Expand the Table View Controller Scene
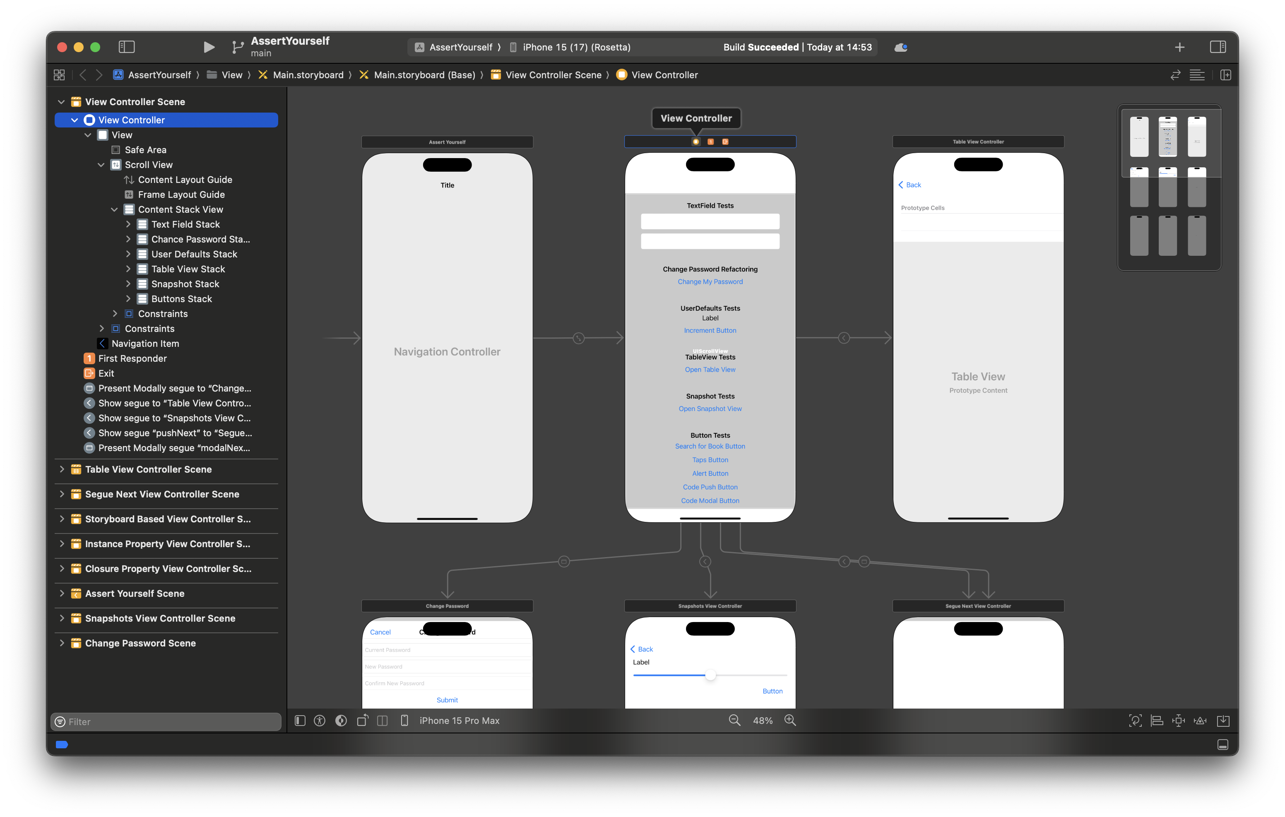Viewport: 1285px width, 817px height. pyautogui.click(x=62, y=469)
